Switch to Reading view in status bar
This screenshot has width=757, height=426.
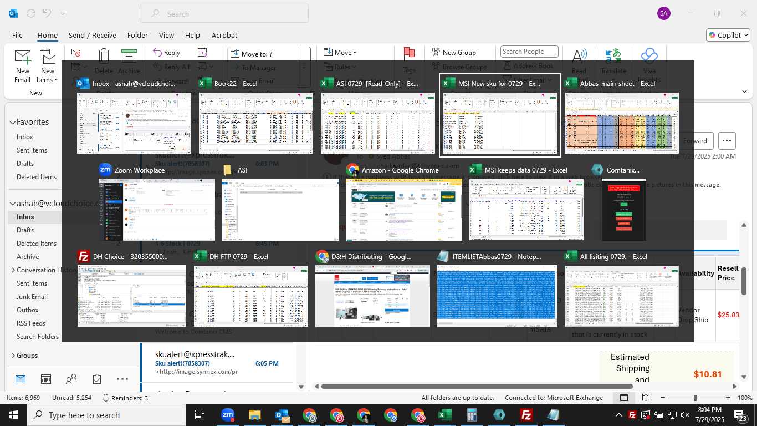click(x=646, y=398)
